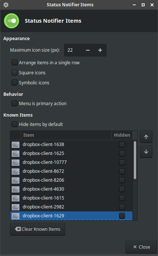Click the maximum icon size field showing 22
The height and width of the screenshot is (256, 158).
(x=73, y=50)
